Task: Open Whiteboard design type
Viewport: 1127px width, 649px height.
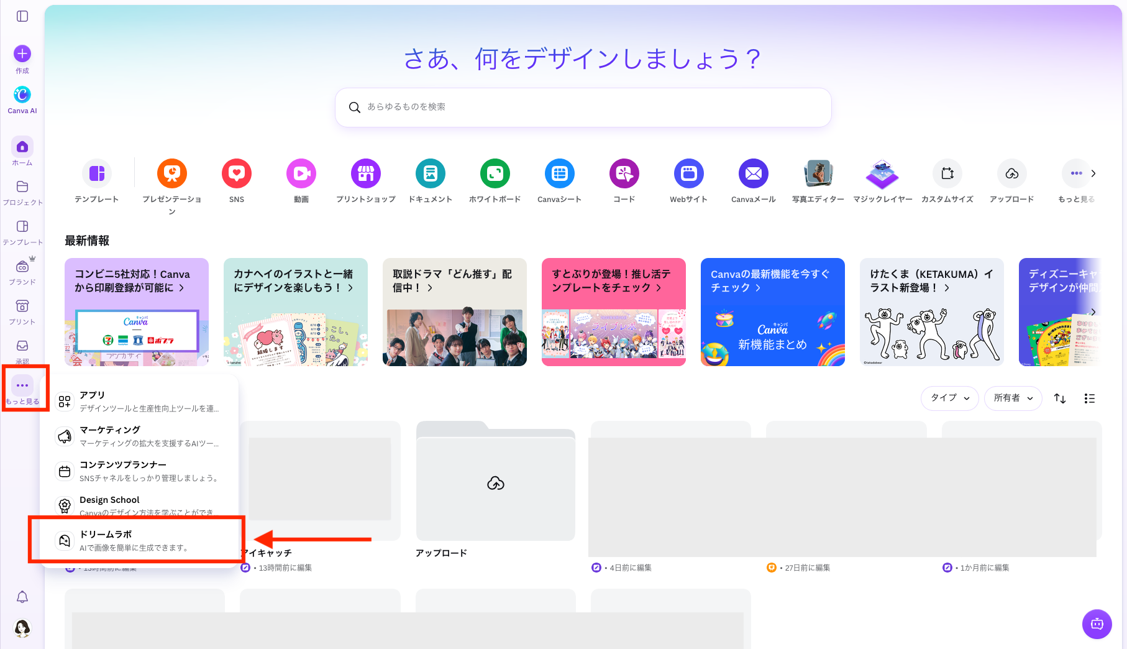Action: (x=495, y=173)
